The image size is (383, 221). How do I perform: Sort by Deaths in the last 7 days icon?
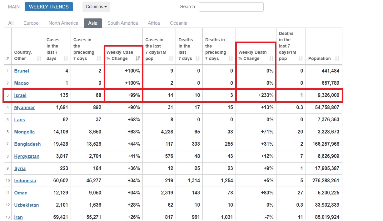coord(198,58)
